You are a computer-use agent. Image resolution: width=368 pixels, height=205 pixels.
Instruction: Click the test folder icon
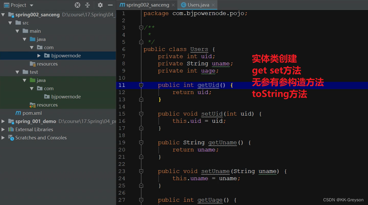click(x=25, y=72)
